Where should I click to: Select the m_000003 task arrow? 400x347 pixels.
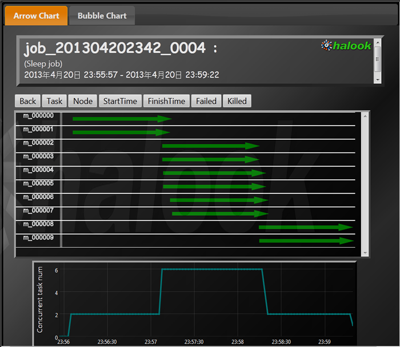[211, 159]
